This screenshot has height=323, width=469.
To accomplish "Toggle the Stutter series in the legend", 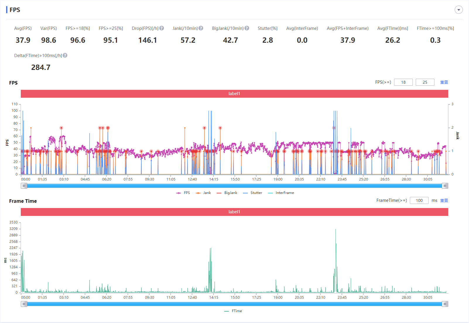I will click(253, 193).
